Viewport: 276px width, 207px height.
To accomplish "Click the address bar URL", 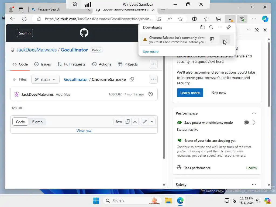I will pos(98,19).
